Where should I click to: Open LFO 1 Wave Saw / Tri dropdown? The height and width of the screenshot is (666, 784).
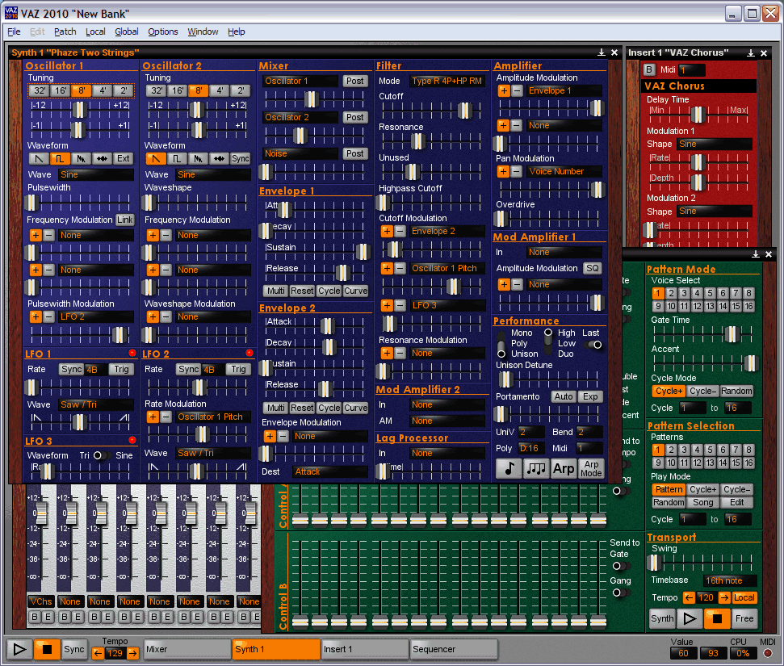(96, 404)
